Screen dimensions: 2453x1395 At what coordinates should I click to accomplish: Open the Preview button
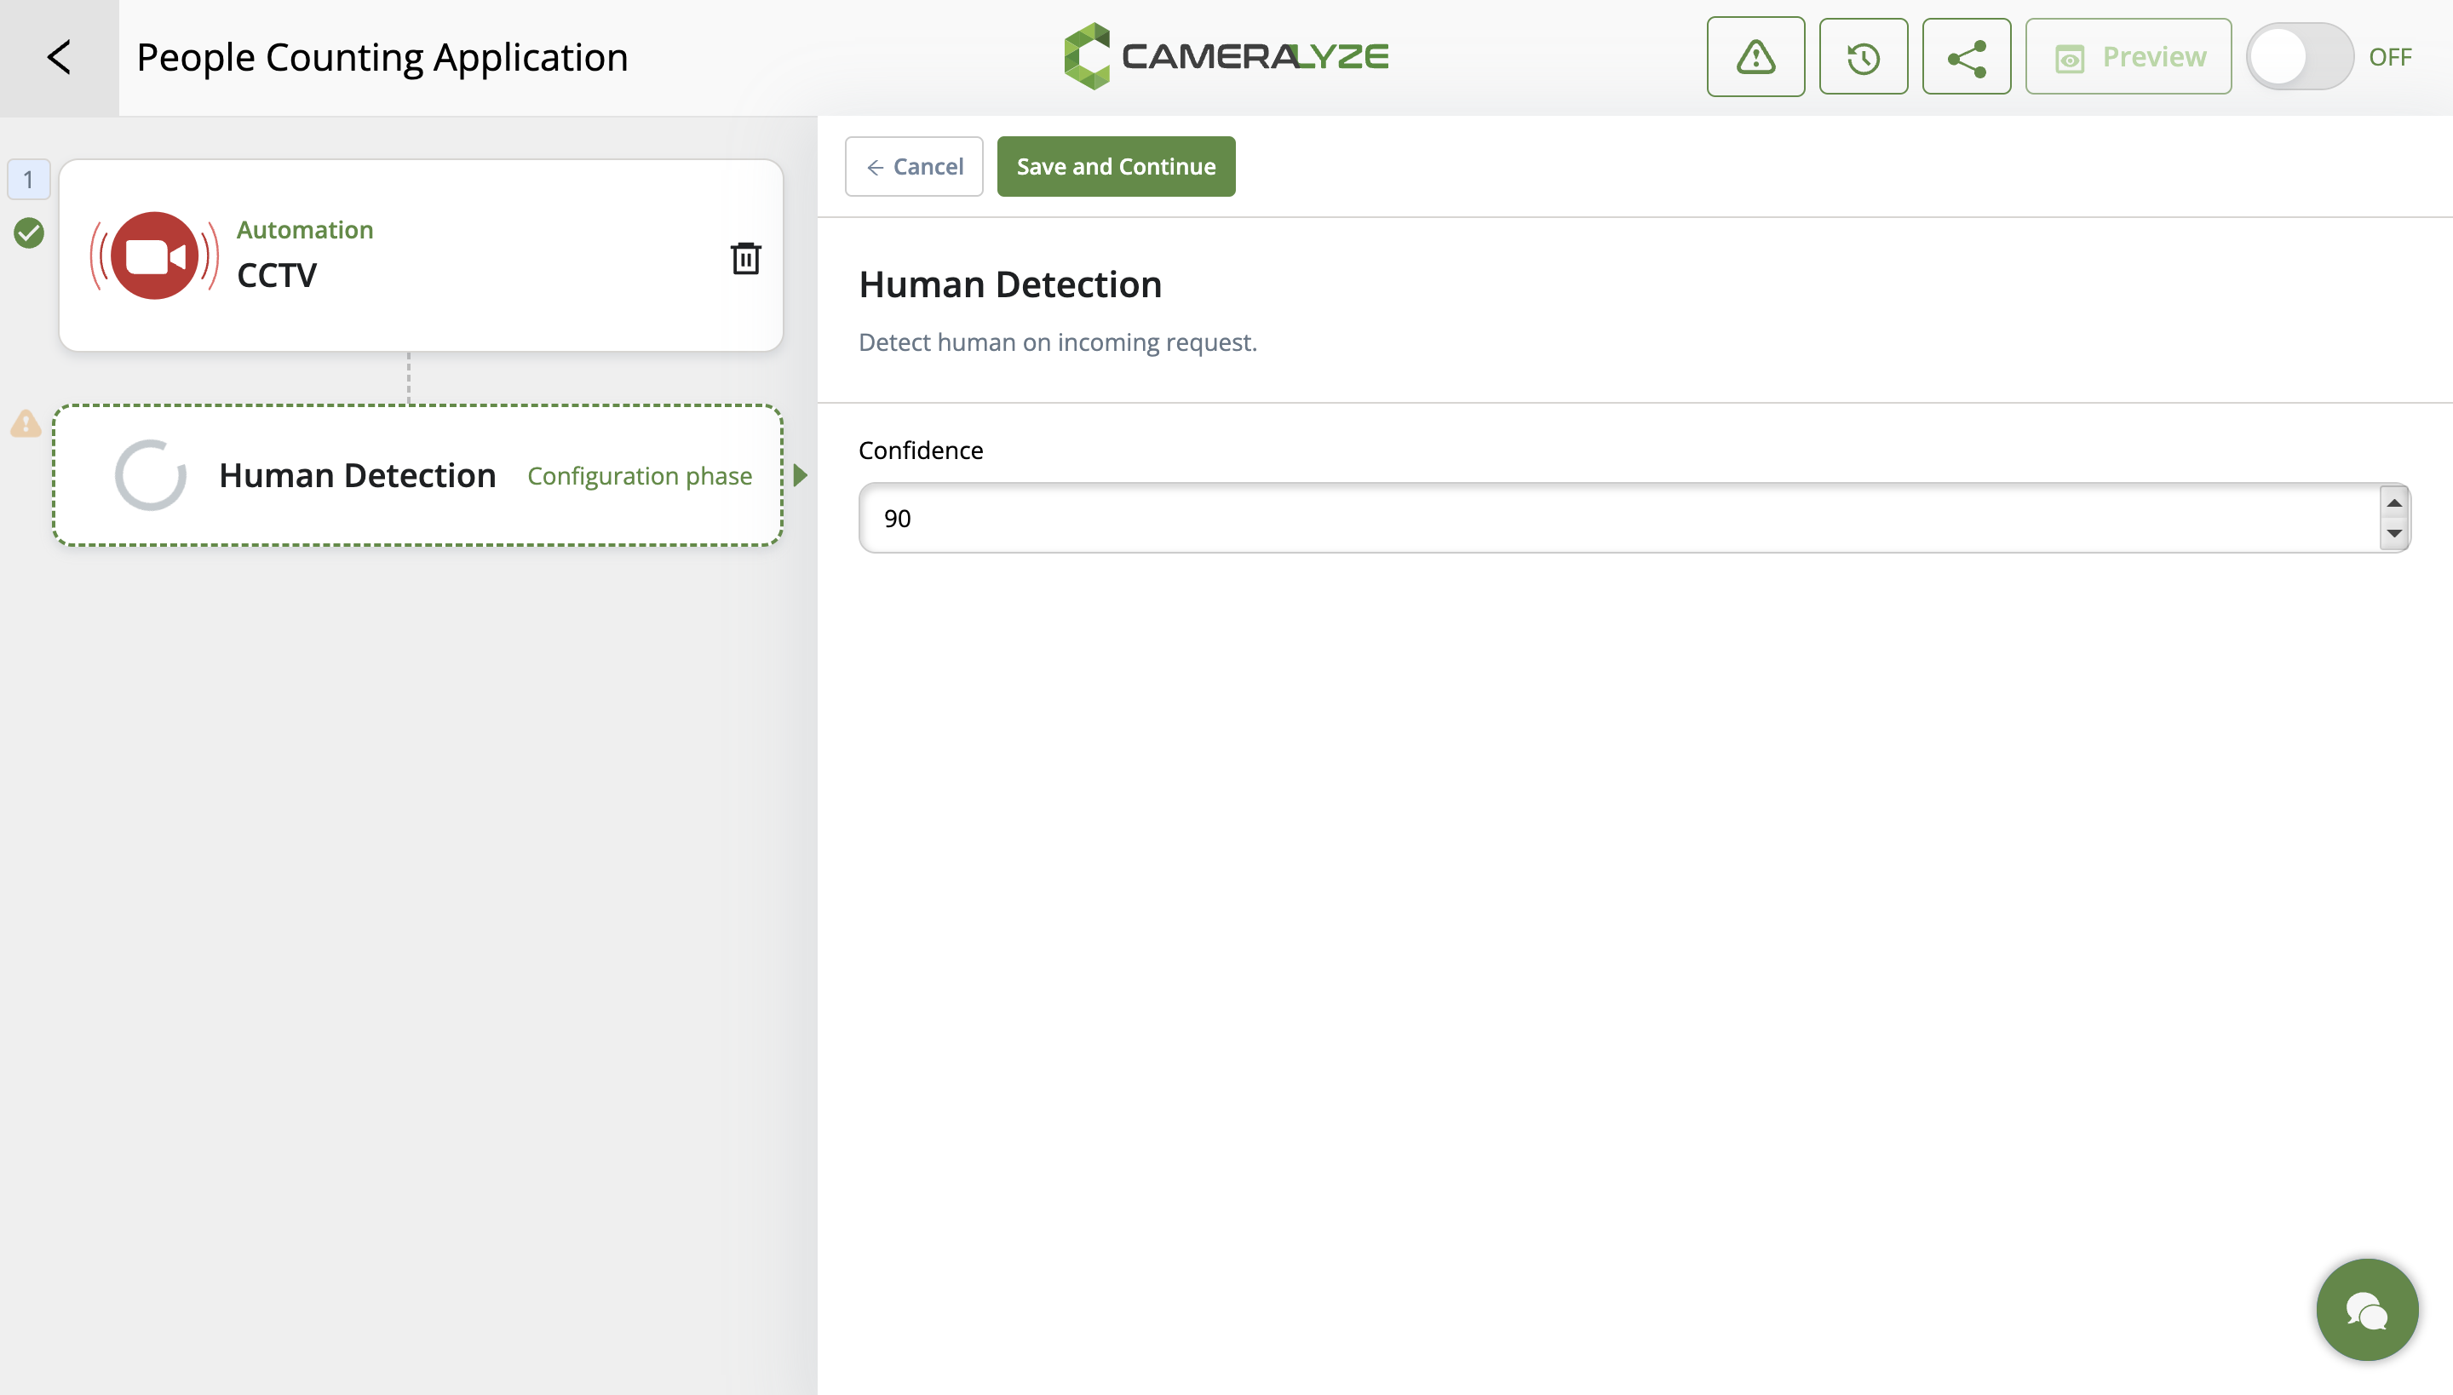(2128, 58)
